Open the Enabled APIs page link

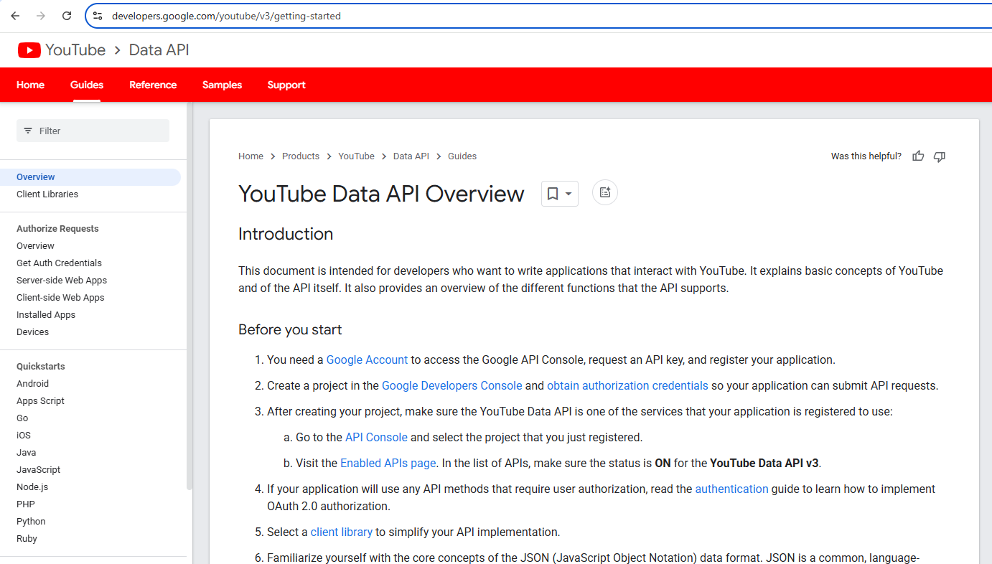[388, 463]
